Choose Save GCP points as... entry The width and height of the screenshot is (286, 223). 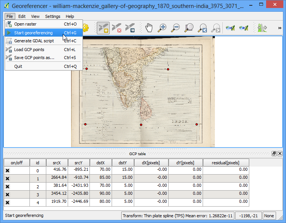tap(44, 58)
